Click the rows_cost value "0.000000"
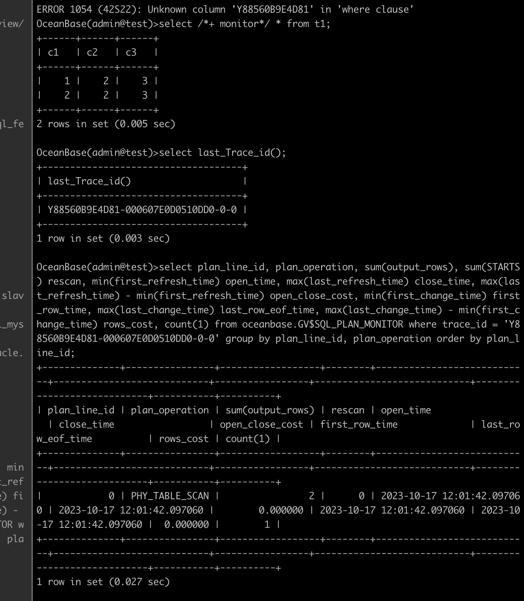 187,525
